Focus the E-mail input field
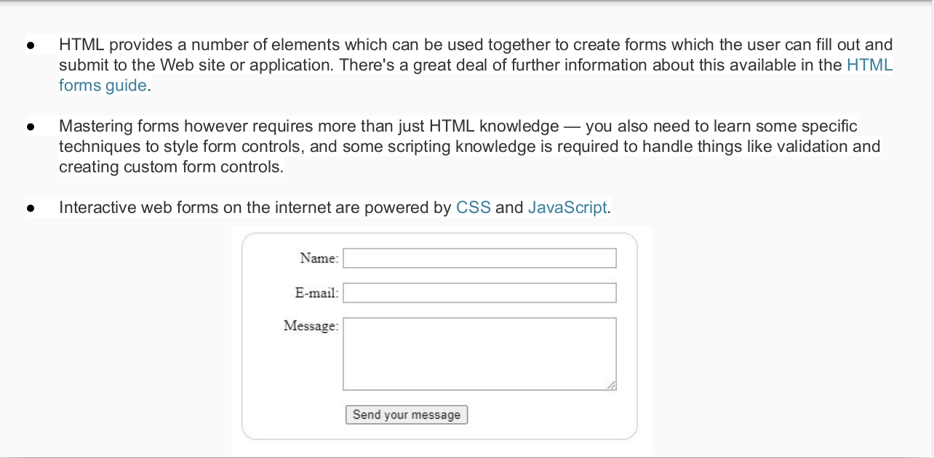The image size is (934, 458). (479, 293)
